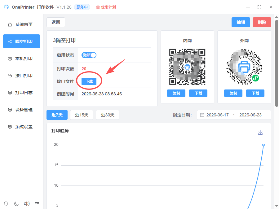Click the calendar icon in date field

point(202,115)
